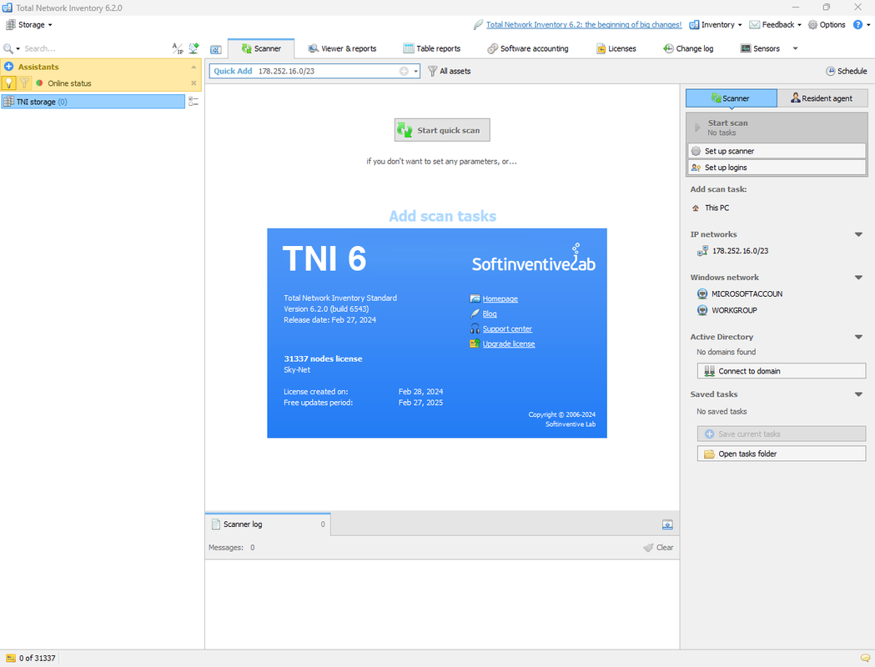Open the Inventory dropdown menu

[716, 24]
